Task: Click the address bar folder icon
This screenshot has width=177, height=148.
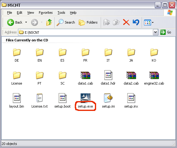Action: (x=21, y=32)
